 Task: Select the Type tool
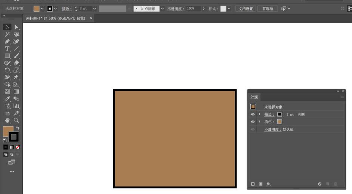(x=7, y=48)
